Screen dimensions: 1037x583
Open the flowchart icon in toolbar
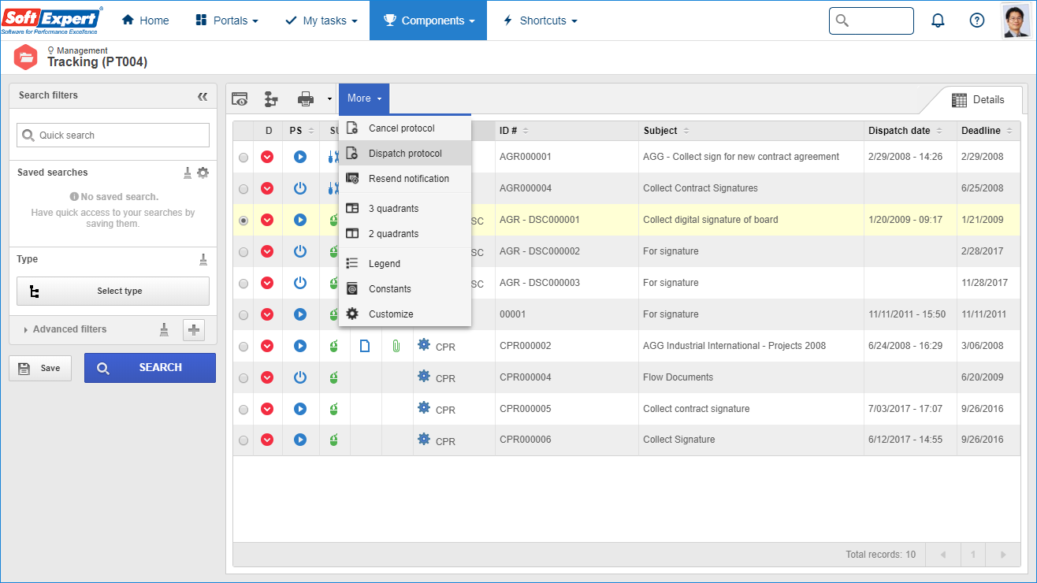pos(271,99)
